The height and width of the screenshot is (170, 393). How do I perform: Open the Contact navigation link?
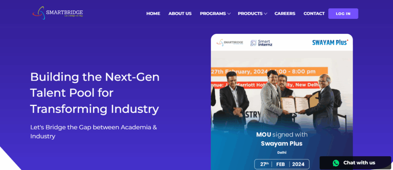click(314, 13)
